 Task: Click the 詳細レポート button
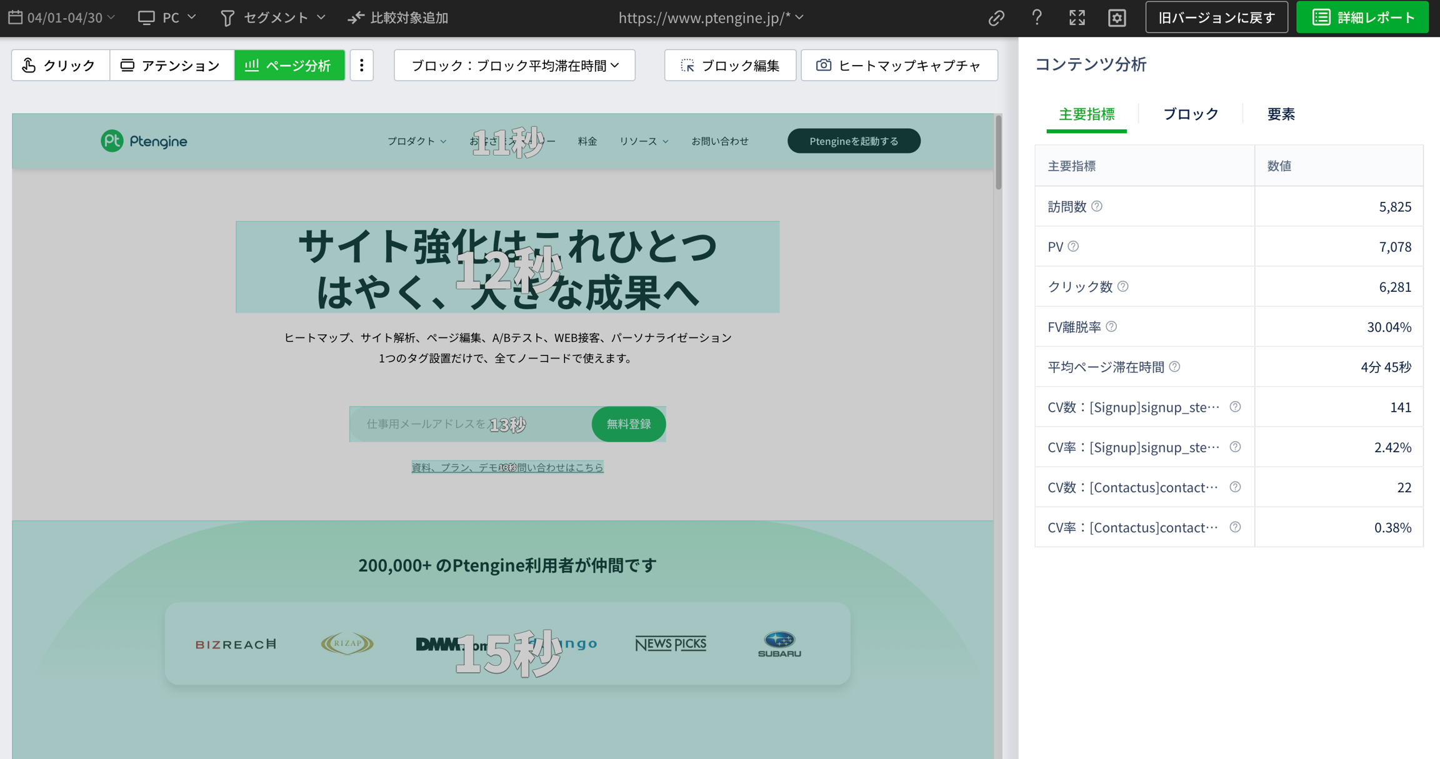pyautogui.click(x=1362, y=17)
